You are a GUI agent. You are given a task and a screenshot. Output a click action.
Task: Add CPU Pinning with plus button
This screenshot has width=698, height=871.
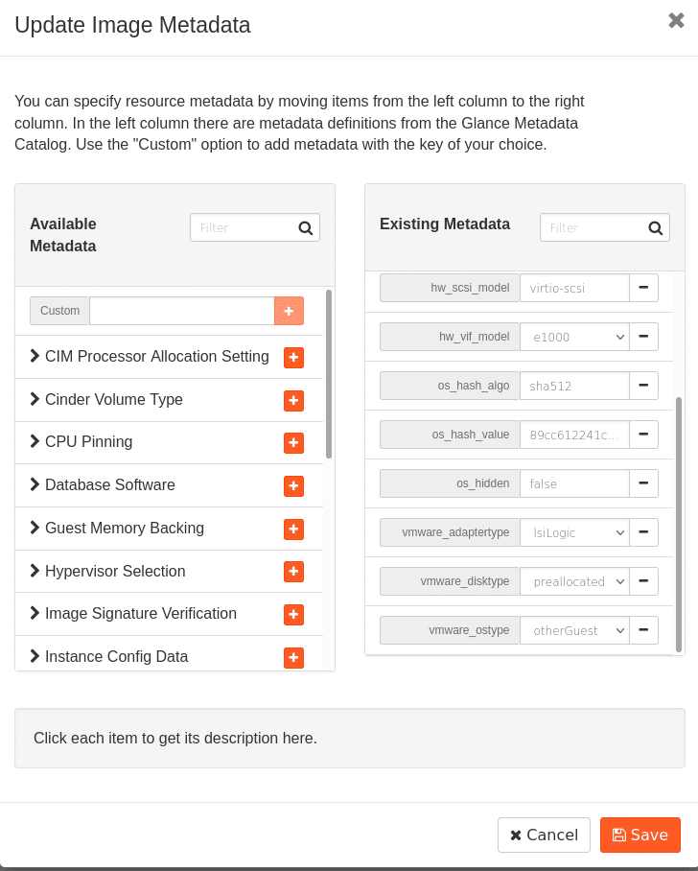coord(293,443)
